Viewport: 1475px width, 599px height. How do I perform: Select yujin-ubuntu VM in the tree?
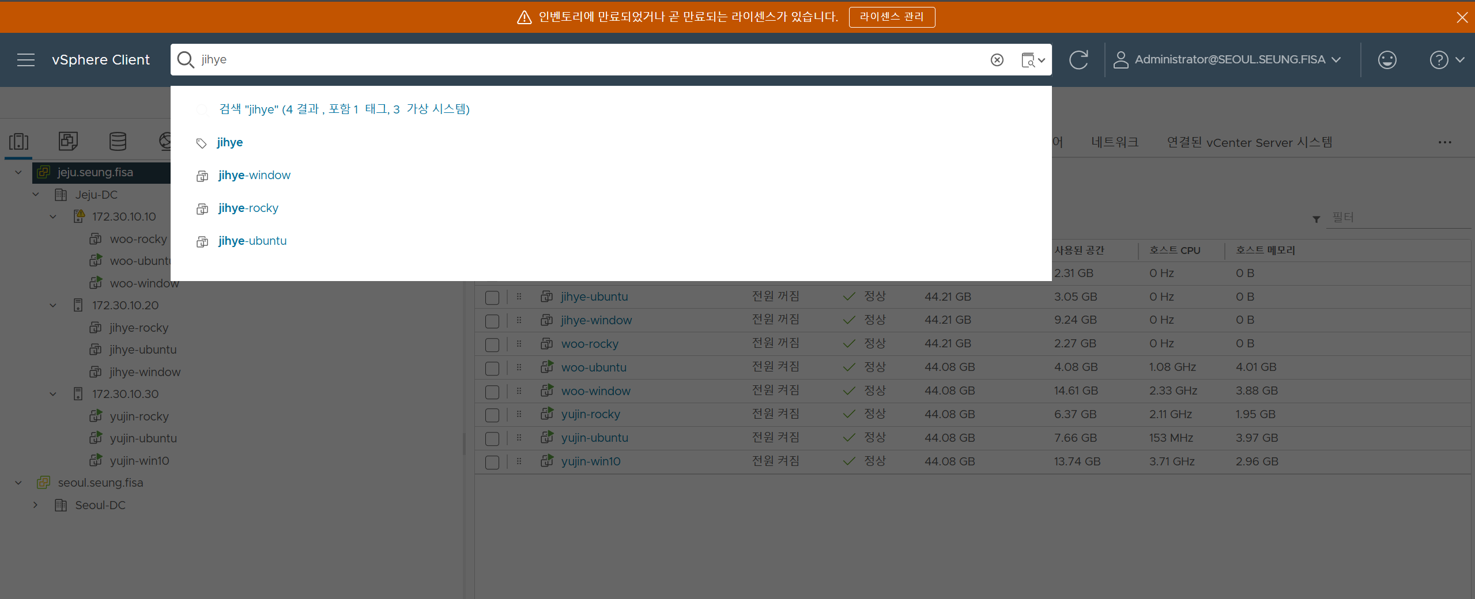tap(143, 438)
